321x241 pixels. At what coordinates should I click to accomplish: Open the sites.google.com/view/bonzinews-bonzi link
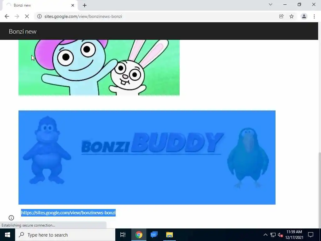68,212
